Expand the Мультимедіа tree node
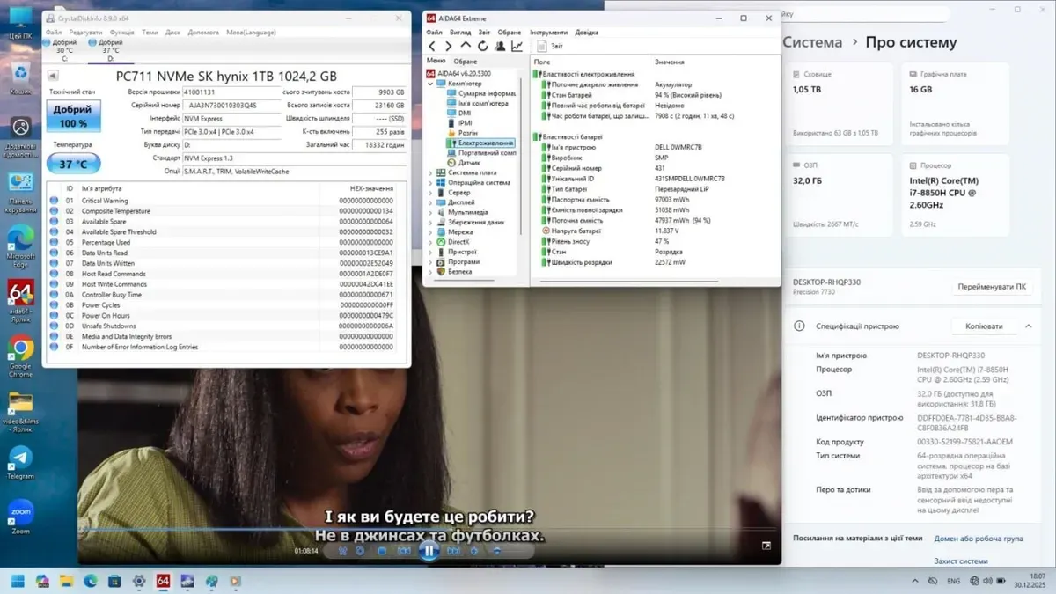Image resolution: width=1056 pixels, height=594 pixels. pyautogui.click(x=430, y=212)
